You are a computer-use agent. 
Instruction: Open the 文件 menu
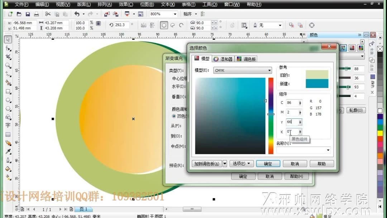[x=21, y=4]
